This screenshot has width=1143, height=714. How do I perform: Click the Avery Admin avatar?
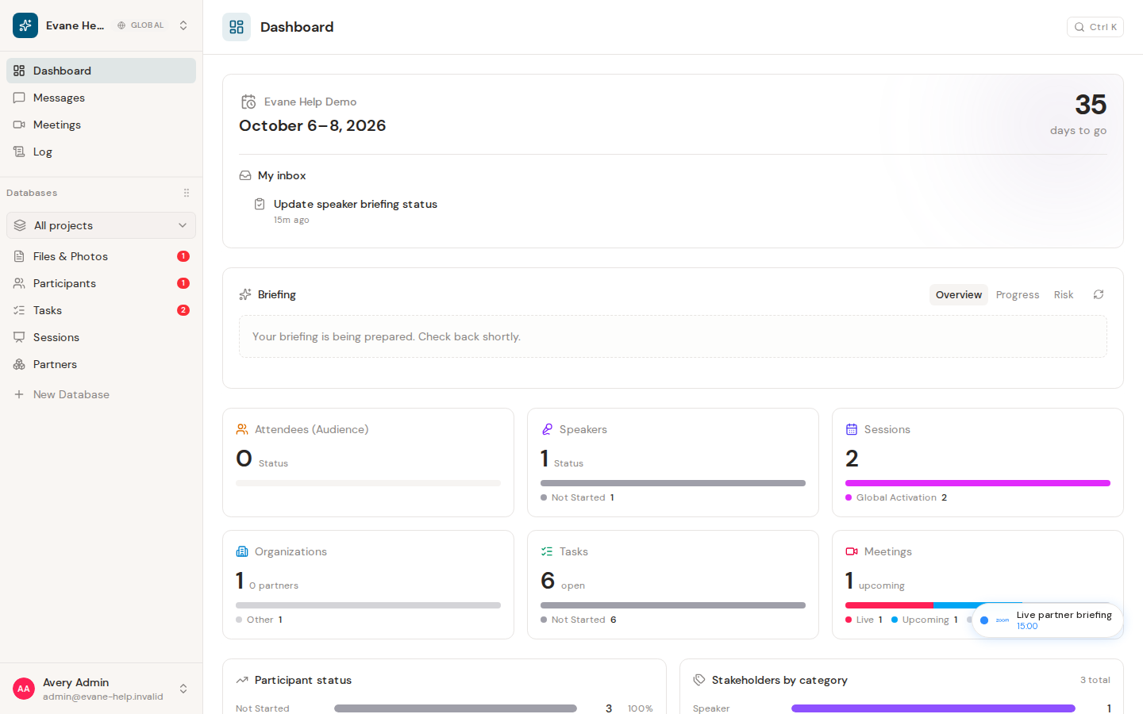coord(24,689)
